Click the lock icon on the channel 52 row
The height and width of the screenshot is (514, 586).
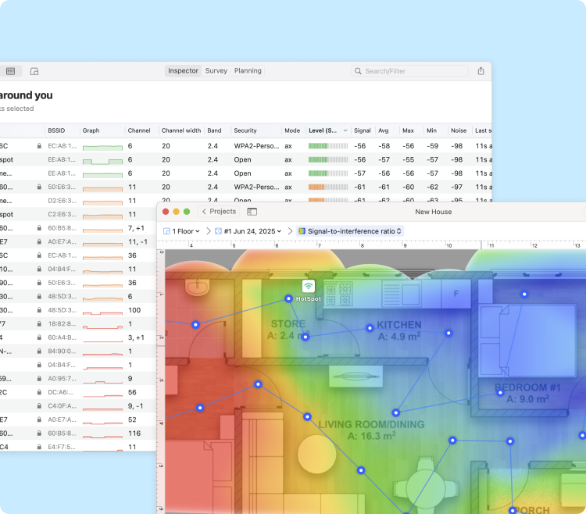click(x=39, y=419)
